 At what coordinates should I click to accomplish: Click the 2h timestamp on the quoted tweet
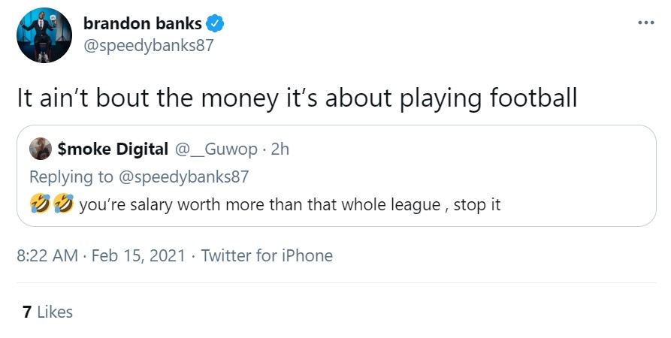click(x=280, y=149)
